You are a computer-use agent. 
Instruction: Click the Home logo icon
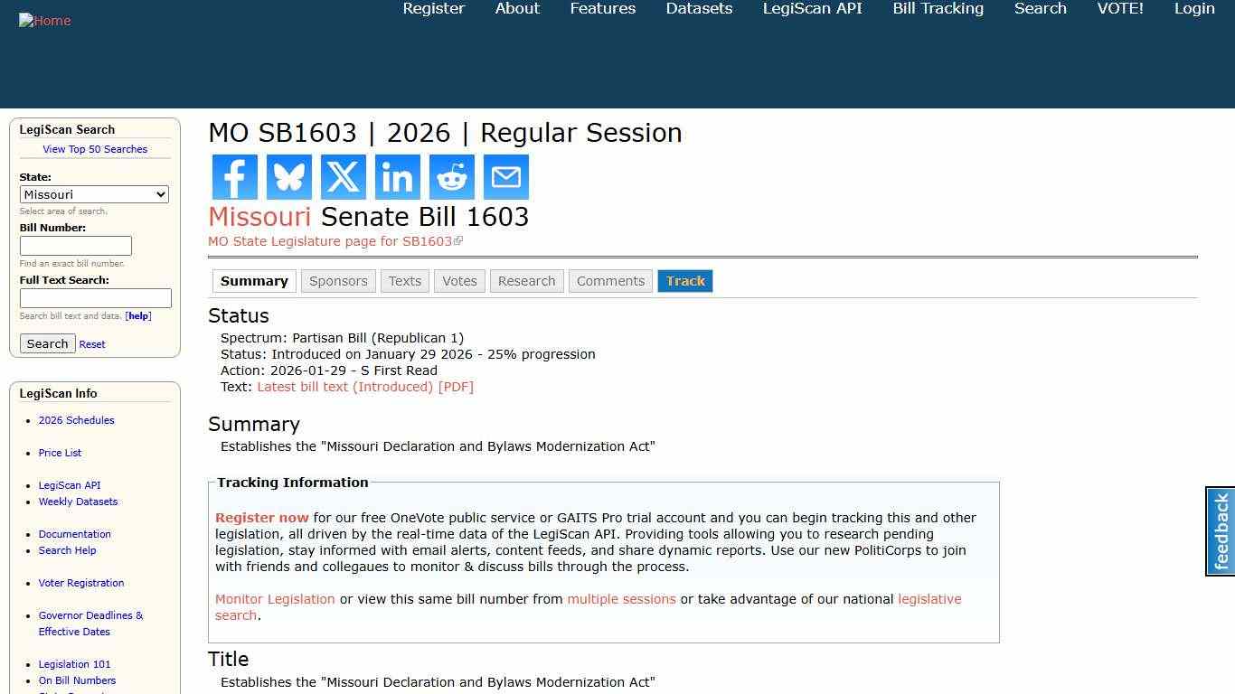click(x=44, y=20)
